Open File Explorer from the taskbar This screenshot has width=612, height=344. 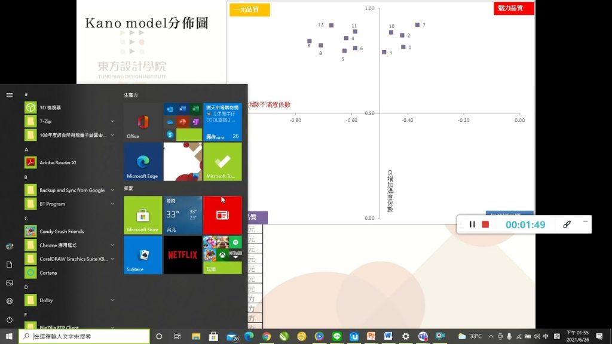coord(196,336)
